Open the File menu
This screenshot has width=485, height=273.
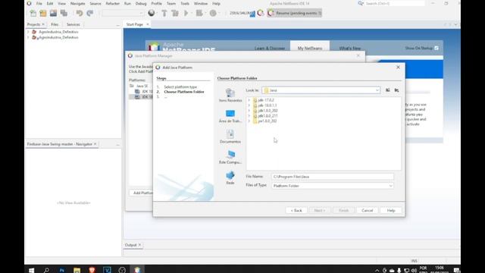[39, 3]
